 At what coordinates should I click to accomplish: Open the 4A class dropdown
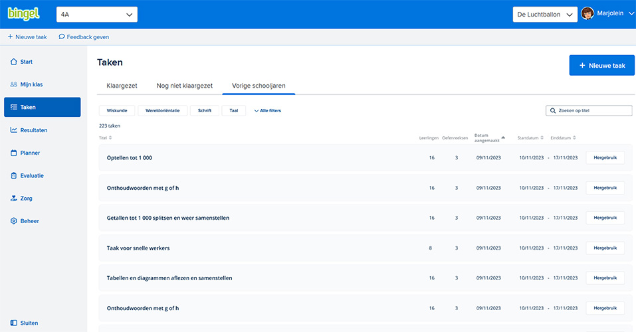point(97,15)
